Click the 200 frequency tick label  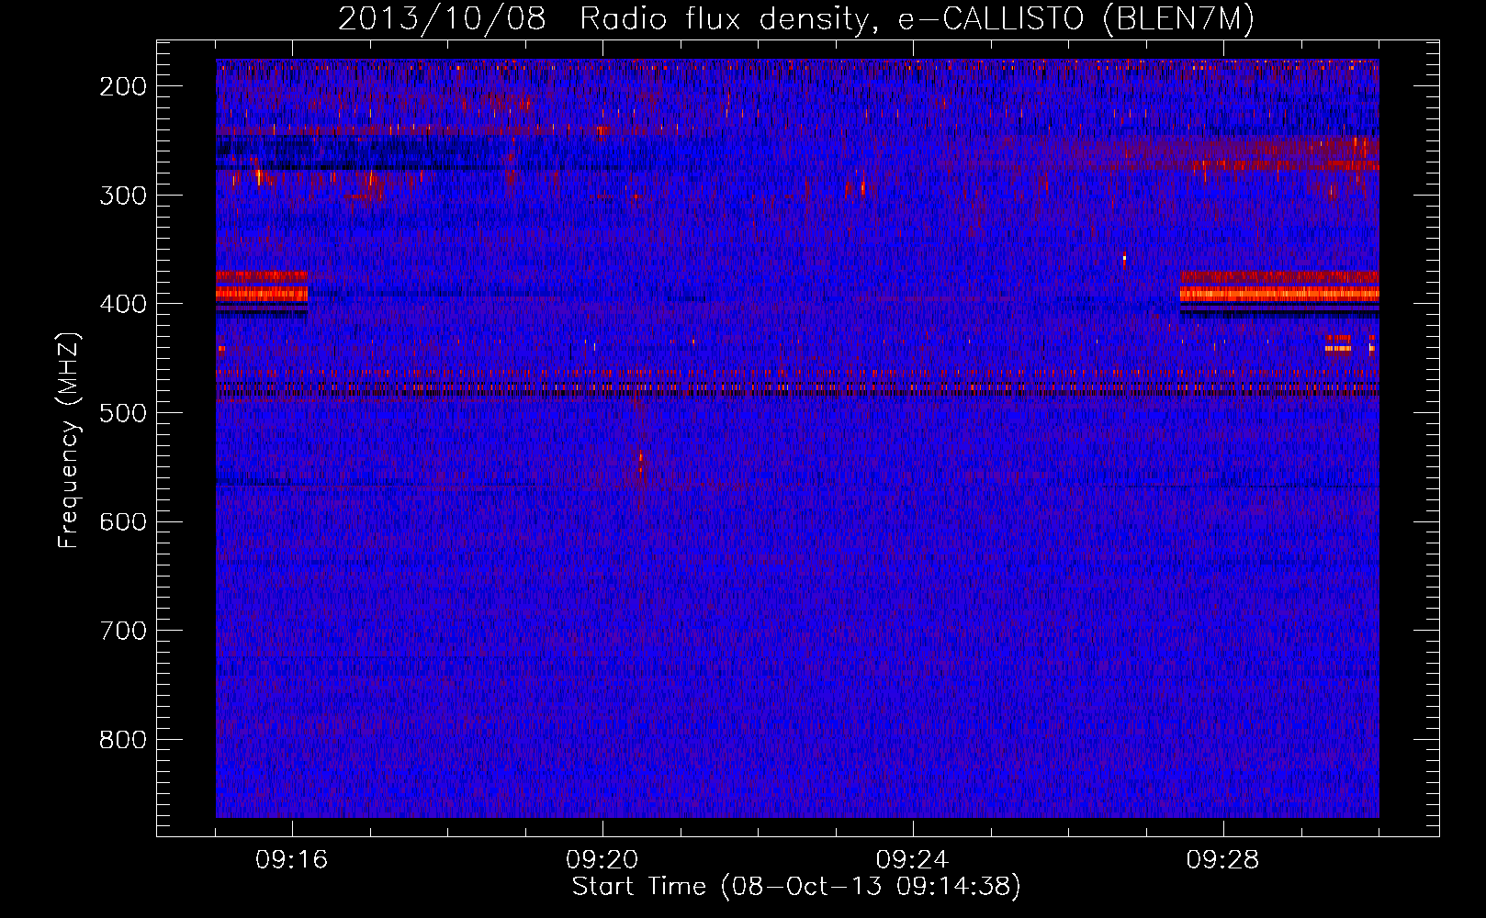(x=122, y=86)
